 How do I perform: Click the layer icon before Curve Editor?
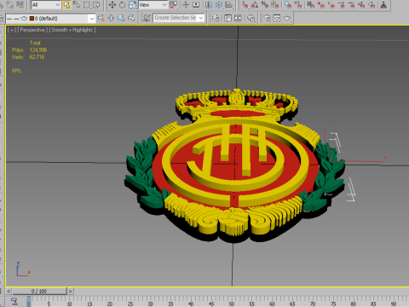tap(216, 18)
